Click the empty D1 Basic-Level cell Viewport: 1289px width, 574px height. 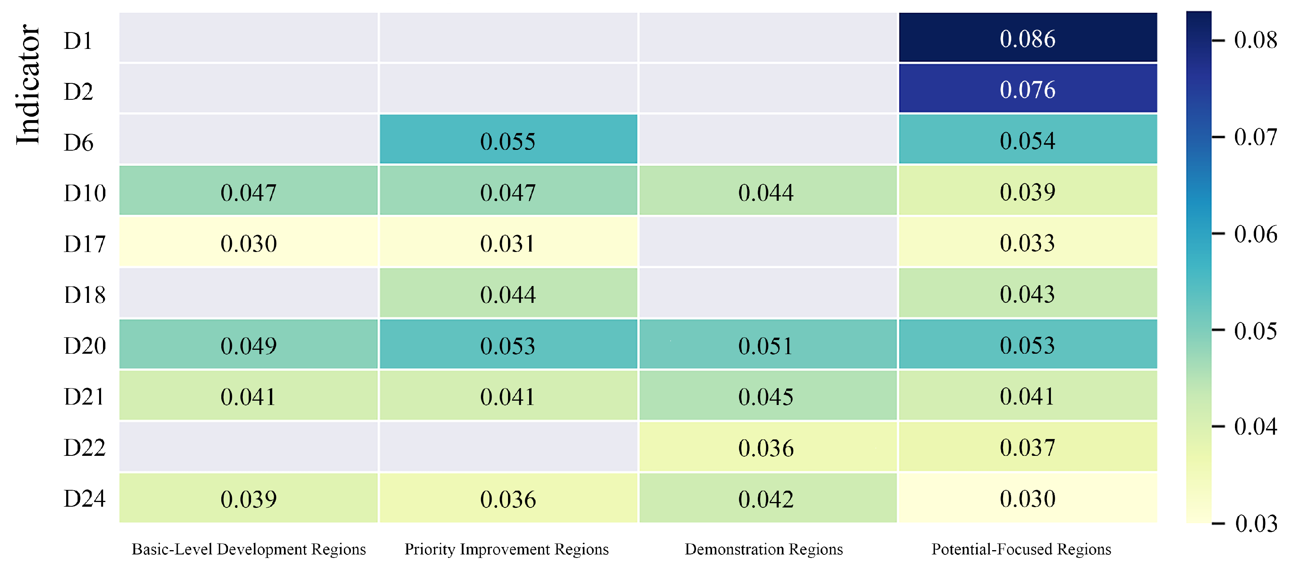(248, 38)
